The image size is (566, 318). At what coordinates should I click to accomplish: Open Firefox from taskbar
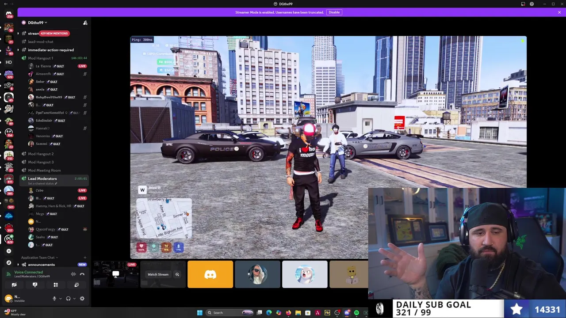288,313
